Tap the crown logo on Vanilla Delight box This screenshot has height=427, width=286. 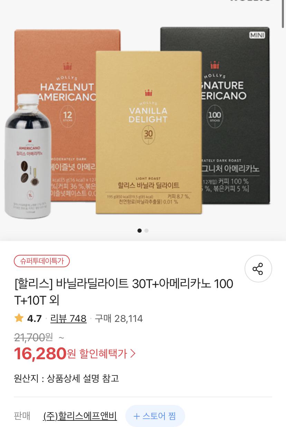pos(149,93)
